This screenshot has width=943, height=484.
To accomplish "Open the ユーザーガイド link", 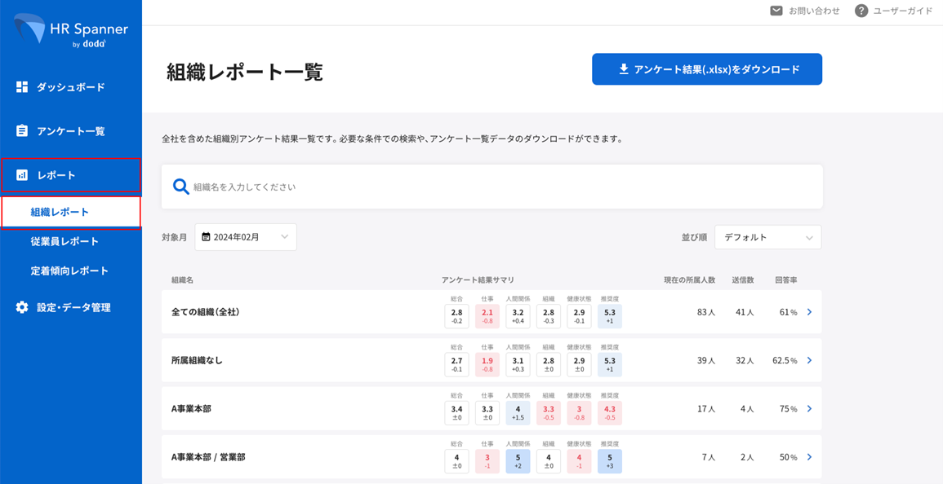I will (902, 11).
